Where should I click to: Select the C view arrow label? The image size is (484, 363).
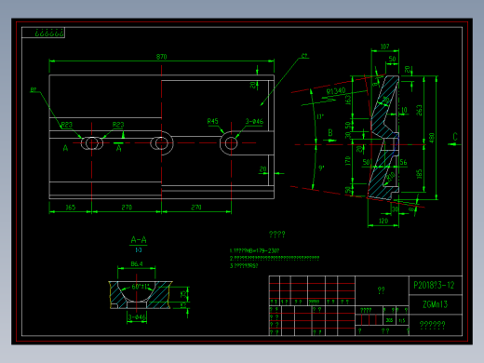455,137
